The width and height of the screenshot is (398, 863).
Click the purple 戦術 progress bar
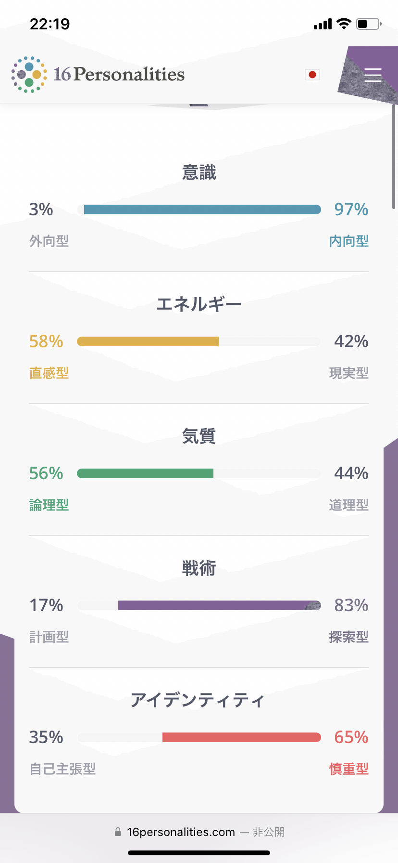[219, 605]
